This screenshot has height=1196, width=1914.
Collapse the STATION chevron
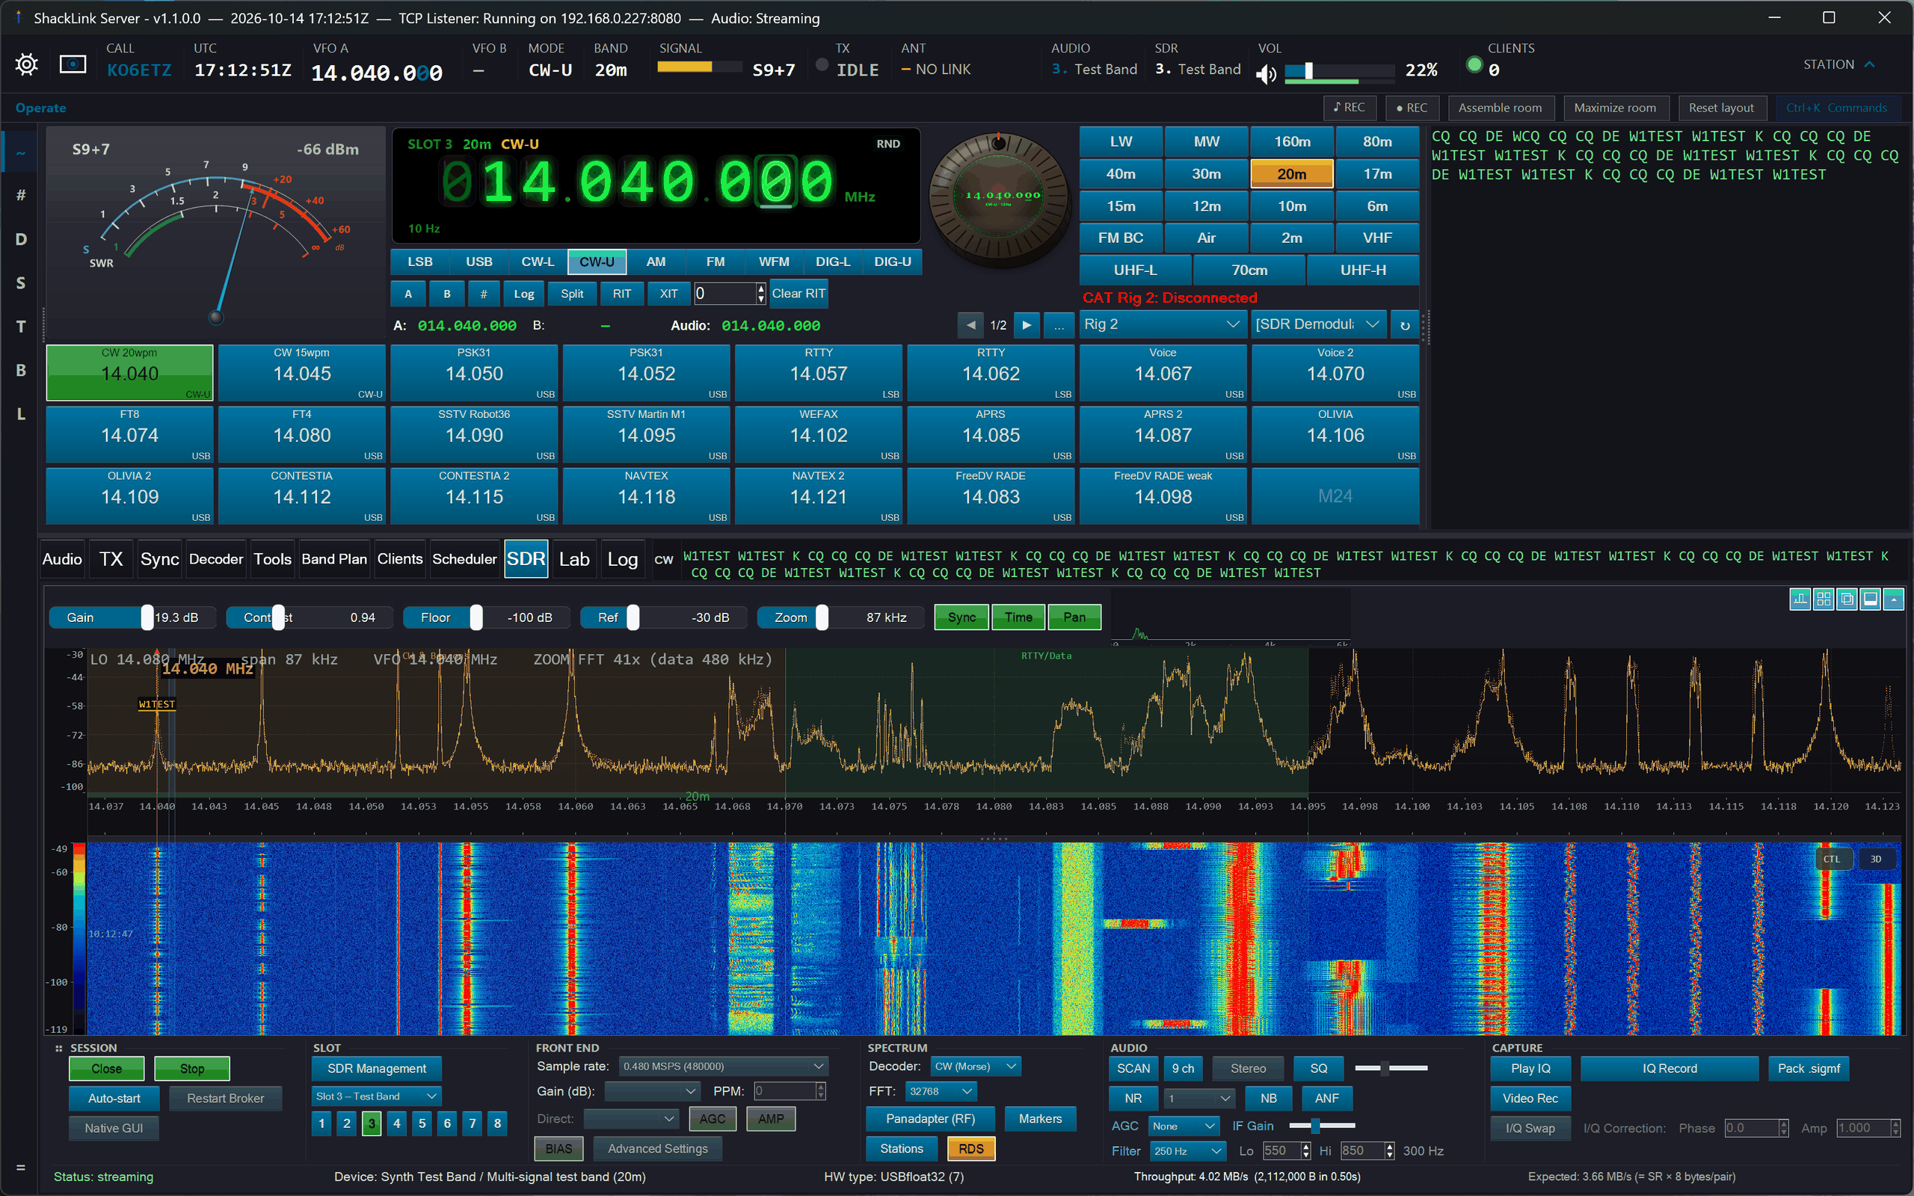click(x=1870, y=64)
